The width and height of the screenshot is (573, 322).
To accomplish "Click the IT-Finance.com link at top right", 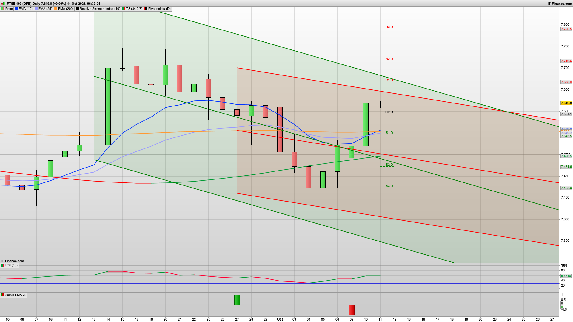I will [560, 4].
